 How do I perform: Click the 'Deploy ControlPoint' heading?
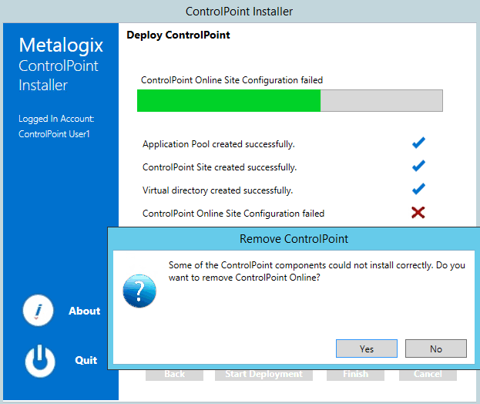178,35
